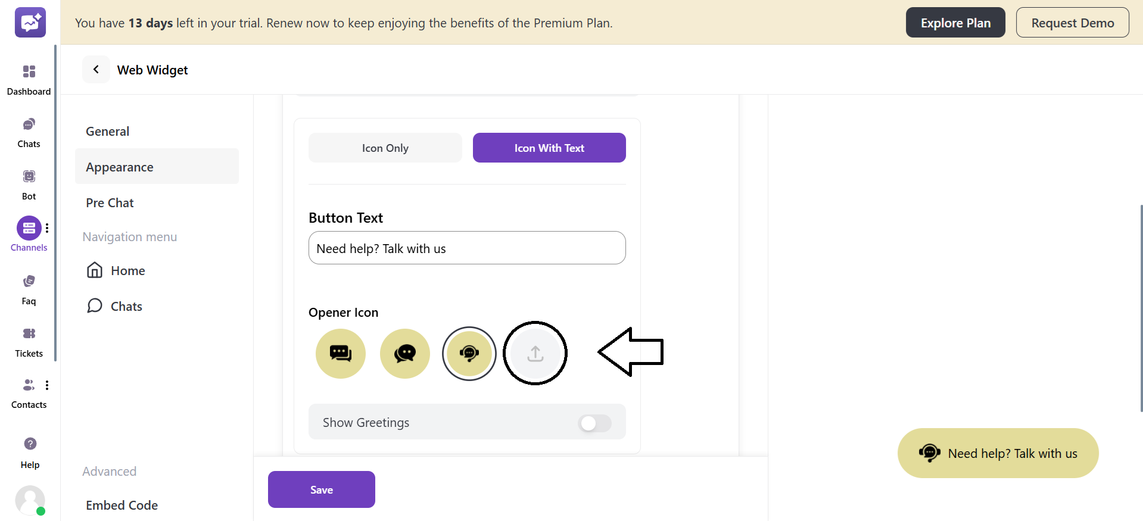
Task: Click the back chevron beside Web Widget
Action: (x=96, y=70)
